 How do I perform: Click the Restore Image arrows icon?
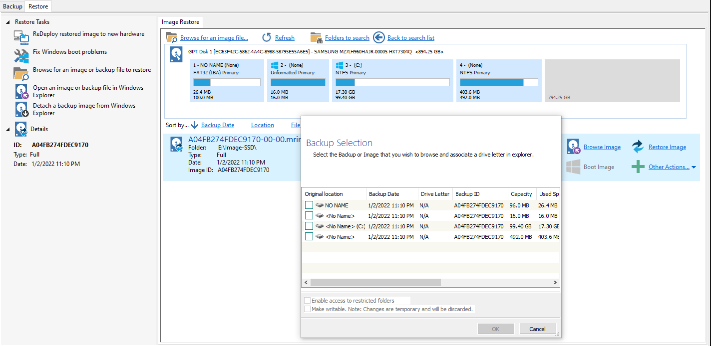click(638, 147)
